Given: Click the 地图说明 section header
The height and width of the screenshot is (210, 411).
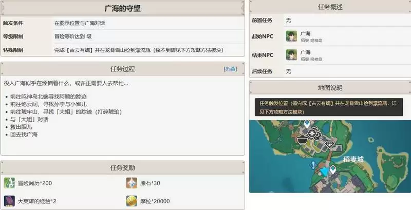Looking at the screenshot, I should click(x=330, y=88).
